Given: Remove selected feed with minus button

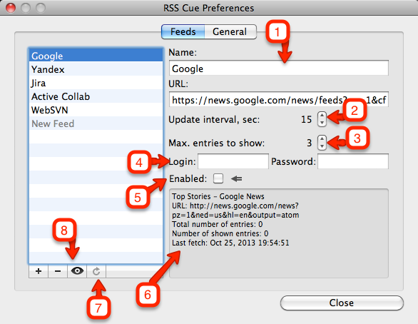Looking at the screenshot, I should 58,271.
